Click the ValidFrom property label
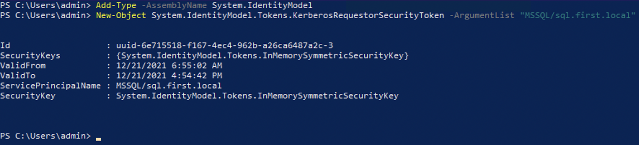This screenshot has height=145, width=639. point(23,66)
